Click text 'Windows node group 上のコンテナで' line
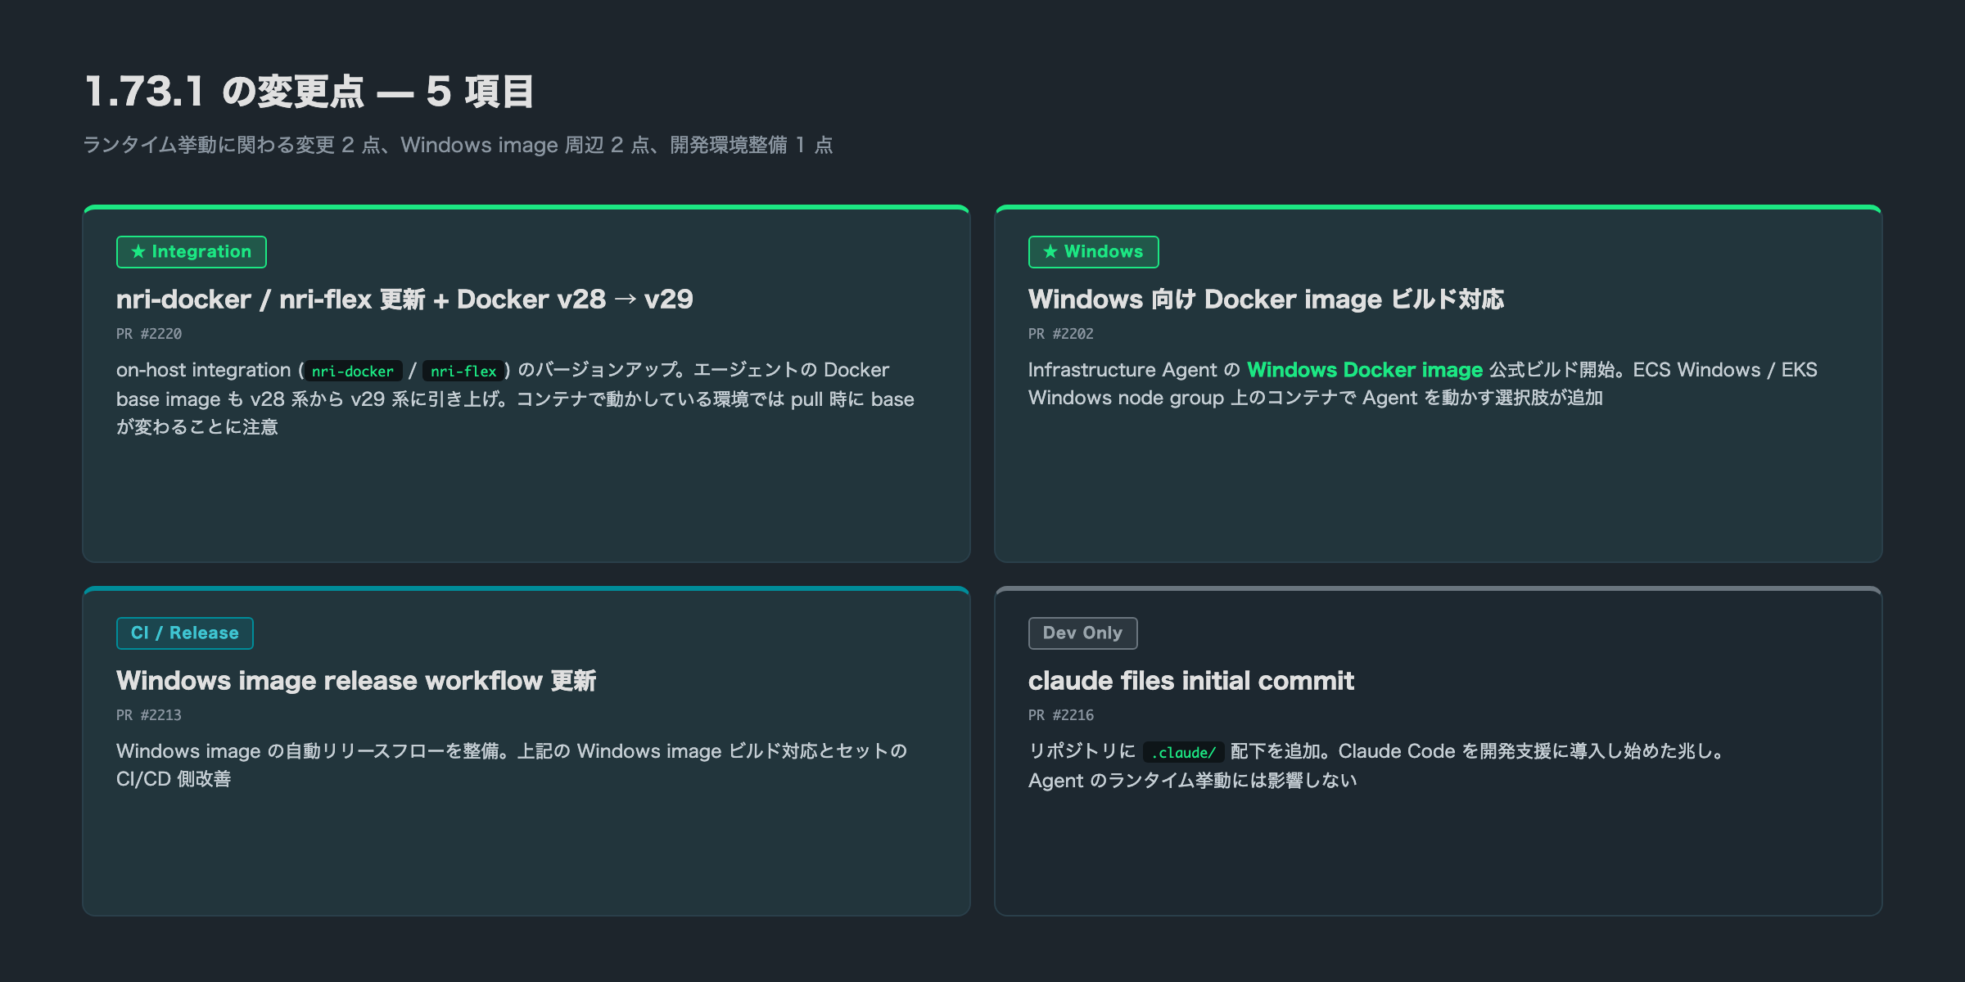 (x=1316, y=398)
